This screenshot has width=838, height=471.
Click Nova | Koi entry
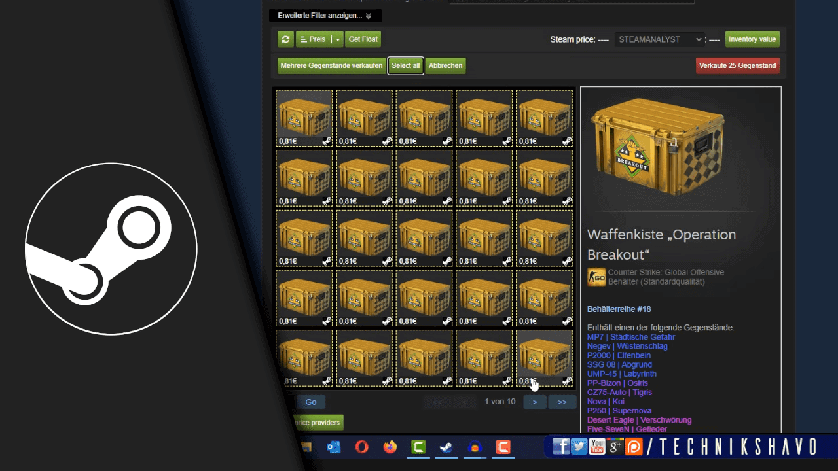[606, 401]
